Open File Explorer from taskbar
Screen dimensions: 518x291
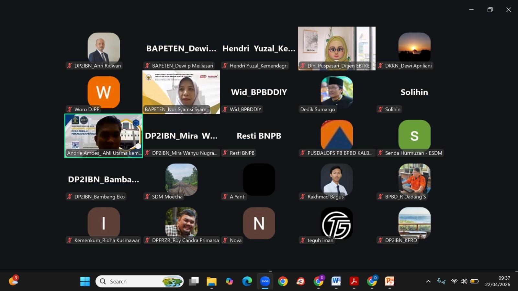pos(211,281)
